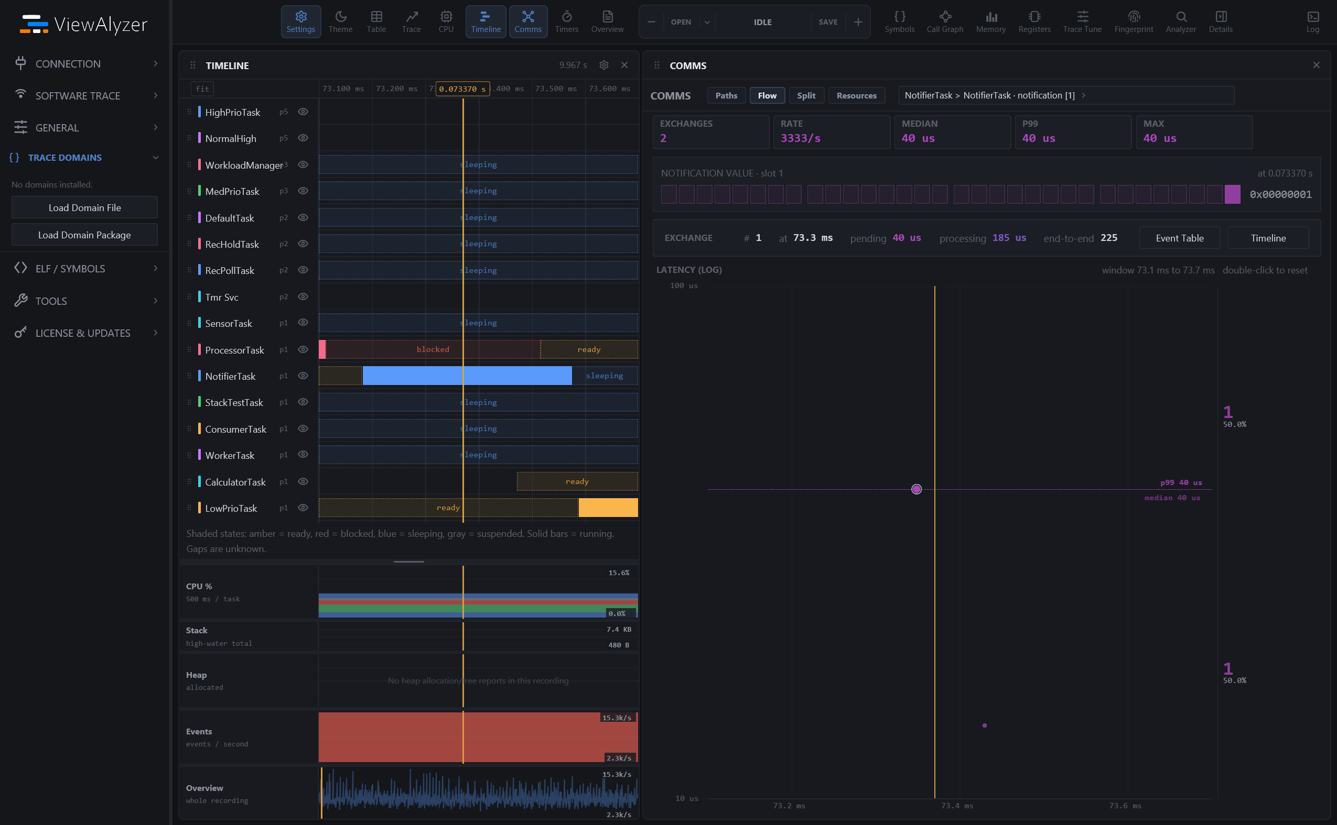Open the Analyzer tool icon
1337x825 pixels.
(1181, 22)
